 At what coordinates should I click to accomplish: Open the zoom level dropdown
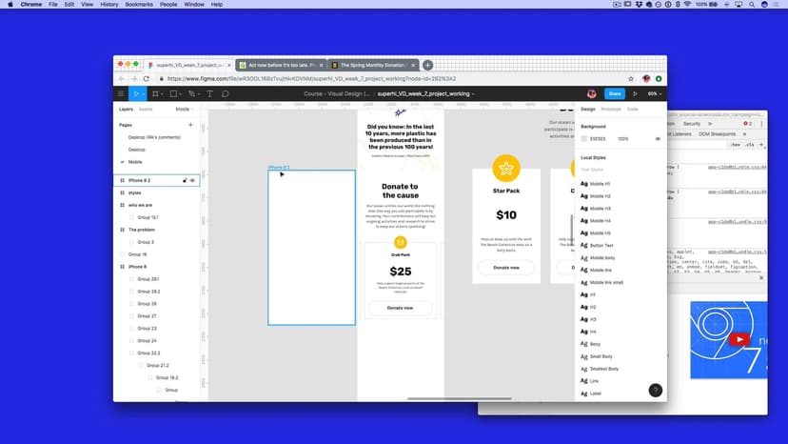[x=654, y=93]
